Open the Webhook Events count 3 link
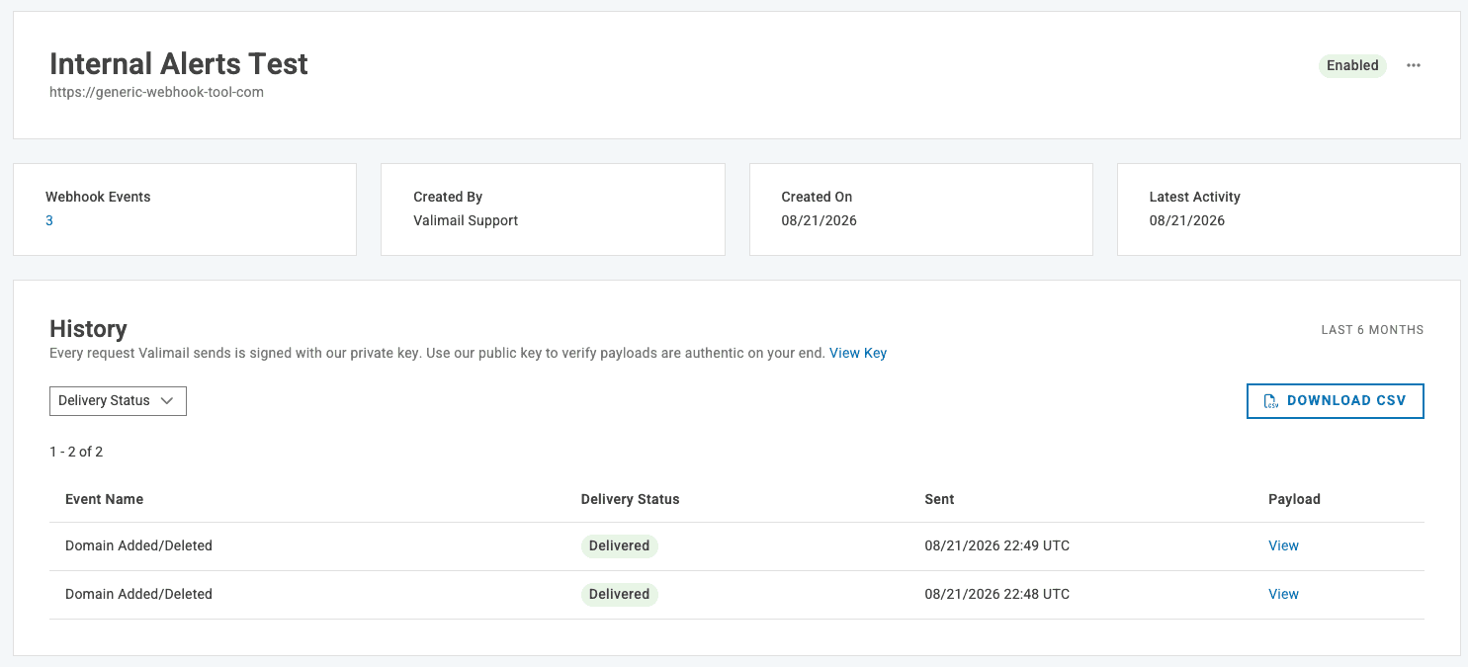The image size is (1468, 667). 49,220
